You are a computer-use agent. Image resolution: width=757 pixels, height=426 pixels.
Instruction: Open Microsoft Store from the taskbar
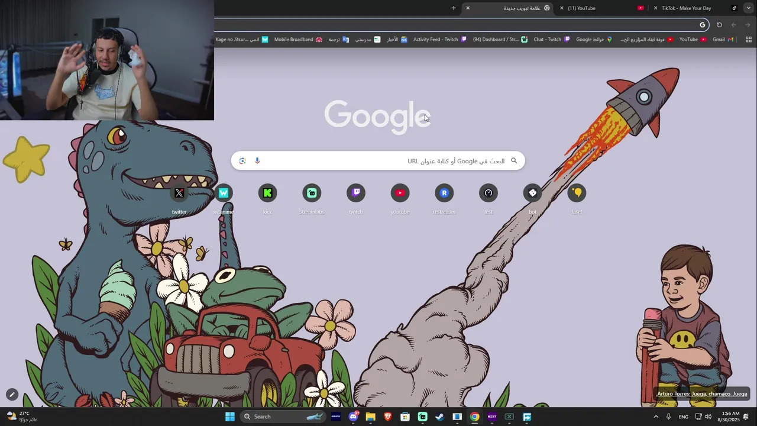[x=405, y=417]
